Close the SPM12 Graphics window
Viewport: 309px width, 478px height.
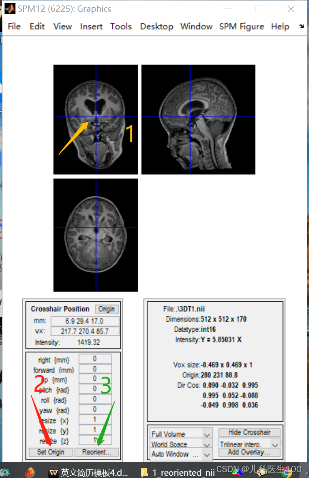291,9
